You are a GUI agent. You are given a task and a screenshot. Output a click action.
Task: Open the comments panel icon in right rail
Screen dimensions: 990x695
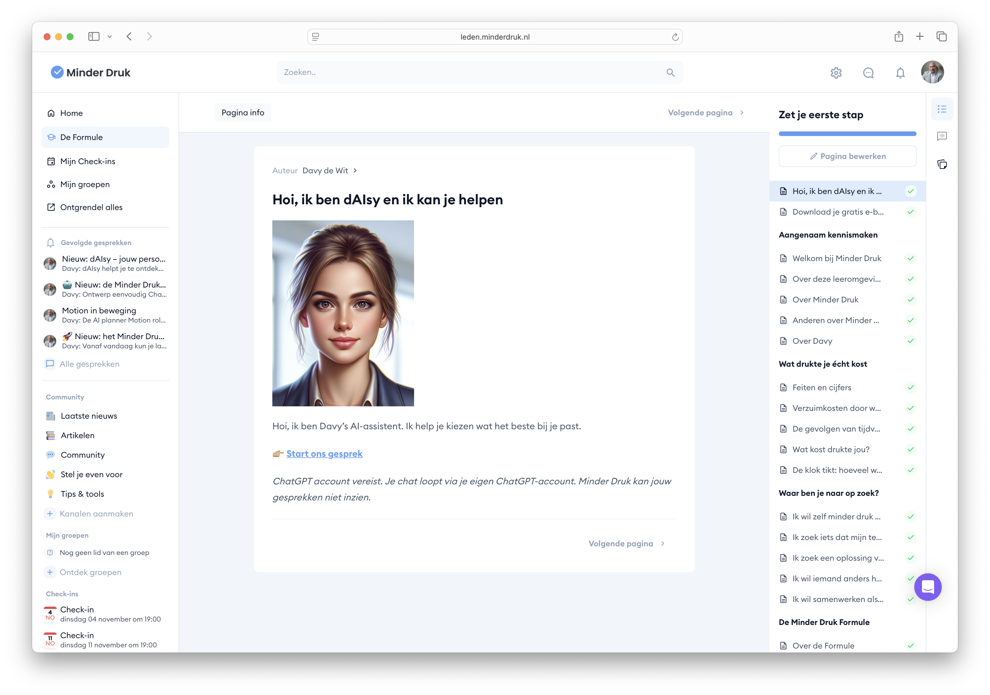[x=942, y=136]
